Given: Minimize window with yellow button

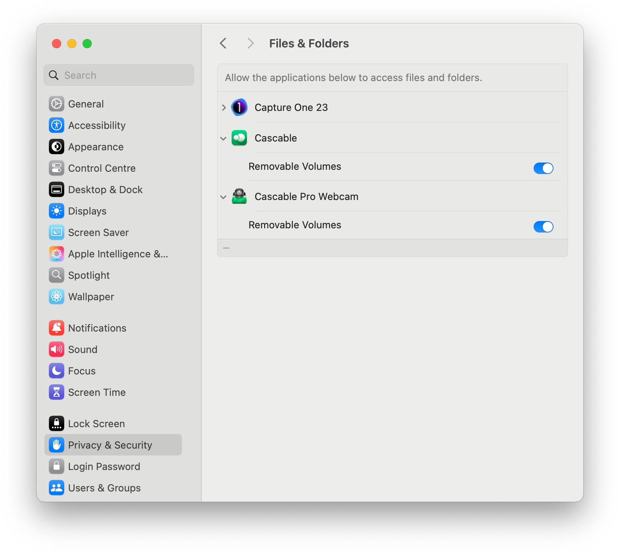Looking at the screenshot, I should coord(72,44).
